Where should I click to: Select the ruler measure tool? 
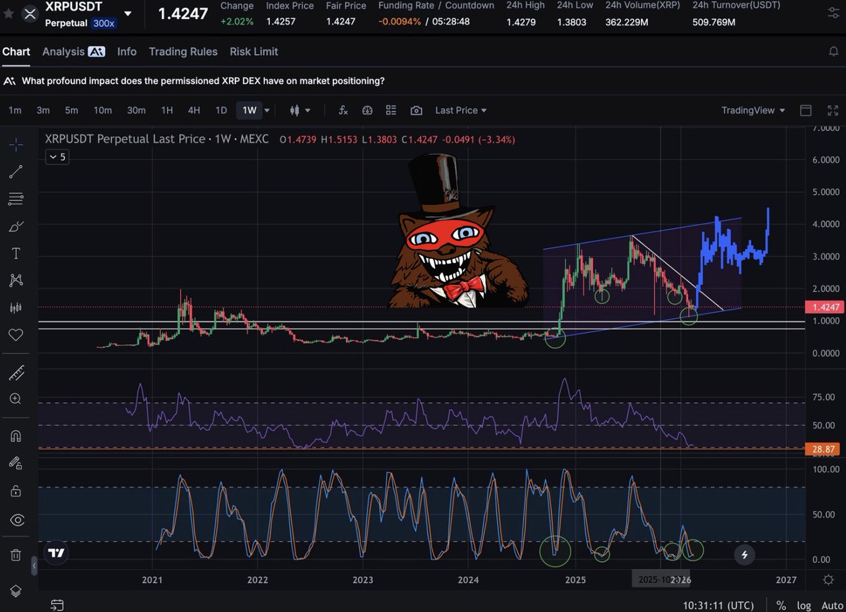point(16,372)
